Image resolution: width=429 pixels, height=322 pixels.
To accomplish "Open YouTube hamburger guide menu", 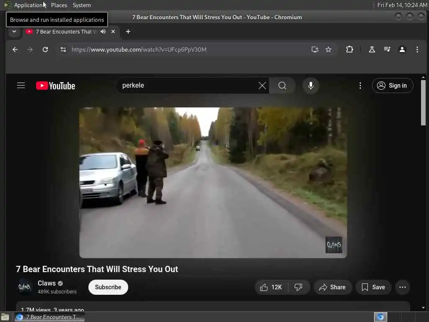I will pyautogui.click(x=21, y=86).
